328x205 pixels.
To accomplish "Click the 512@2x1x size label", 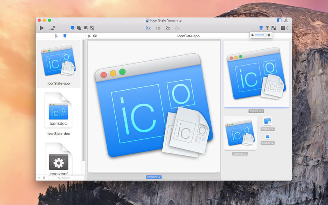I will 154,177.
